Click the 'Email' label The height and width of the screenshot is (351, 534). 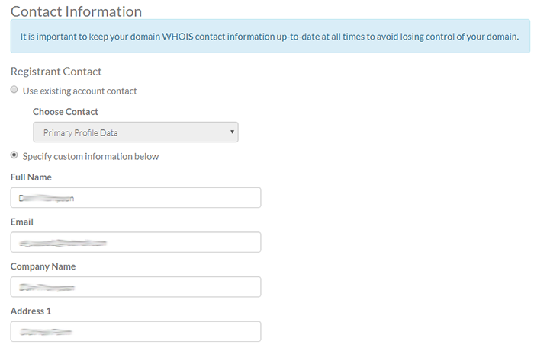22,222
